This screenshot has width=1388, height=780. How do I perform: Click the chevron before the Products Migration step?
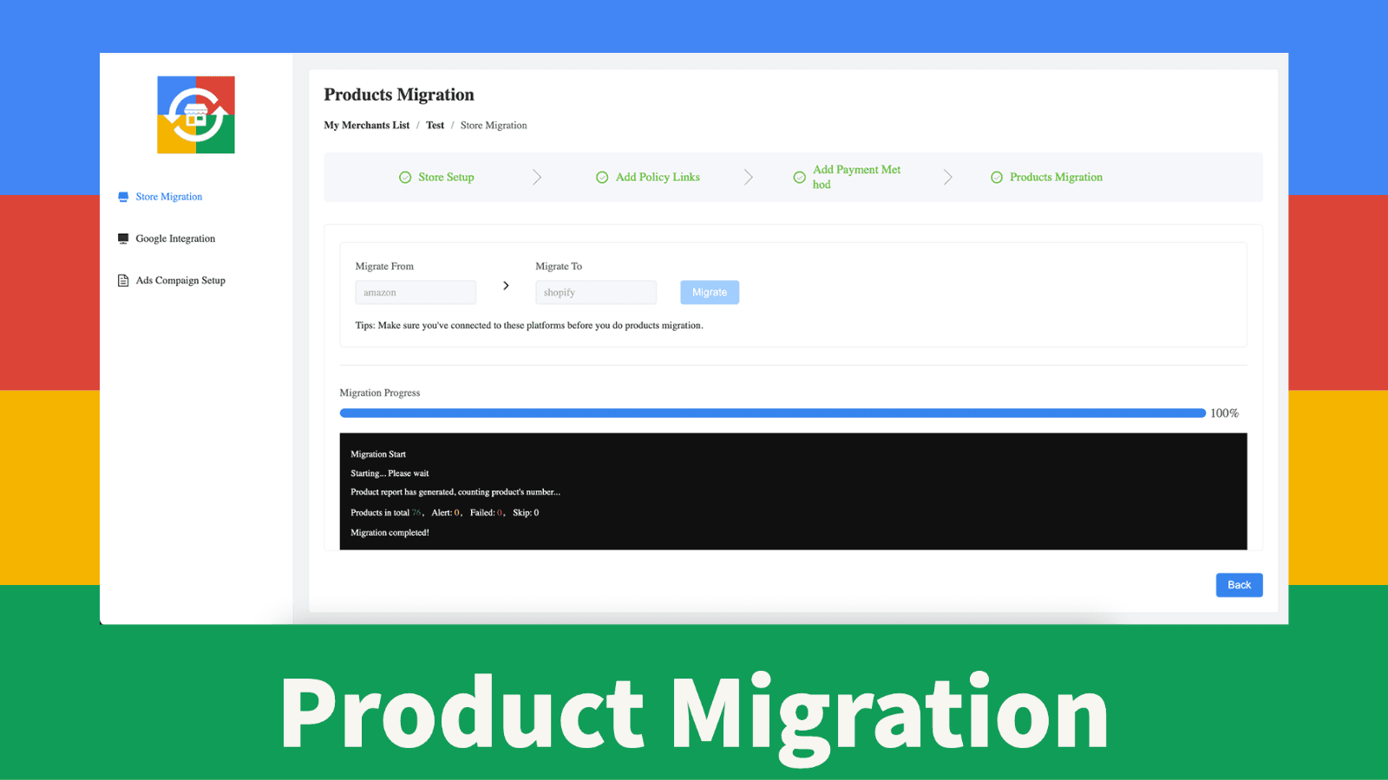(x=948, y=177)
